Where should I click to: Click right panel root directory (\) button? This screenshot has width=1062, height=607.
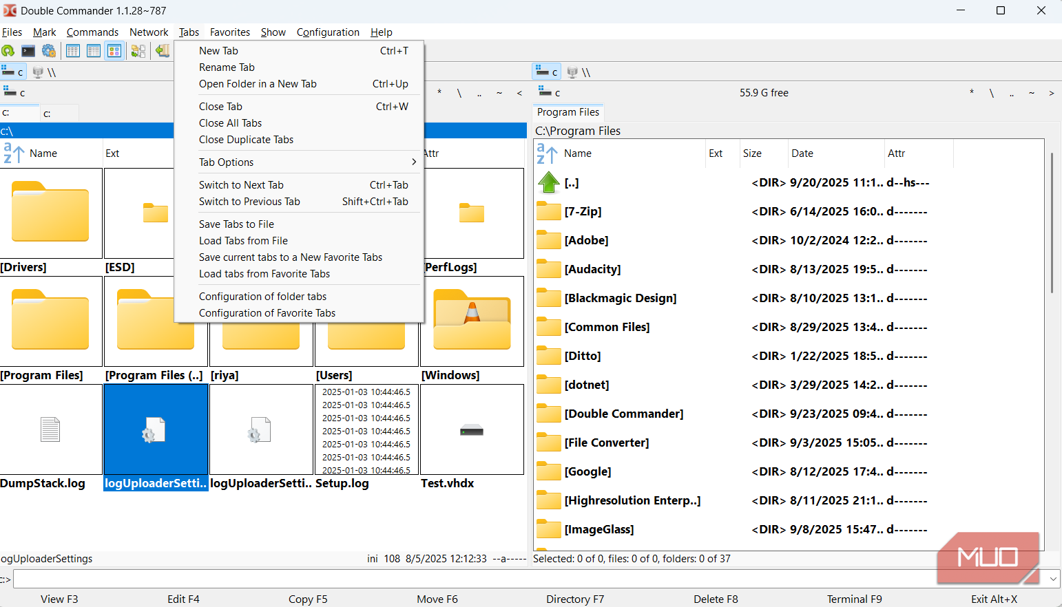click(992, 93)
